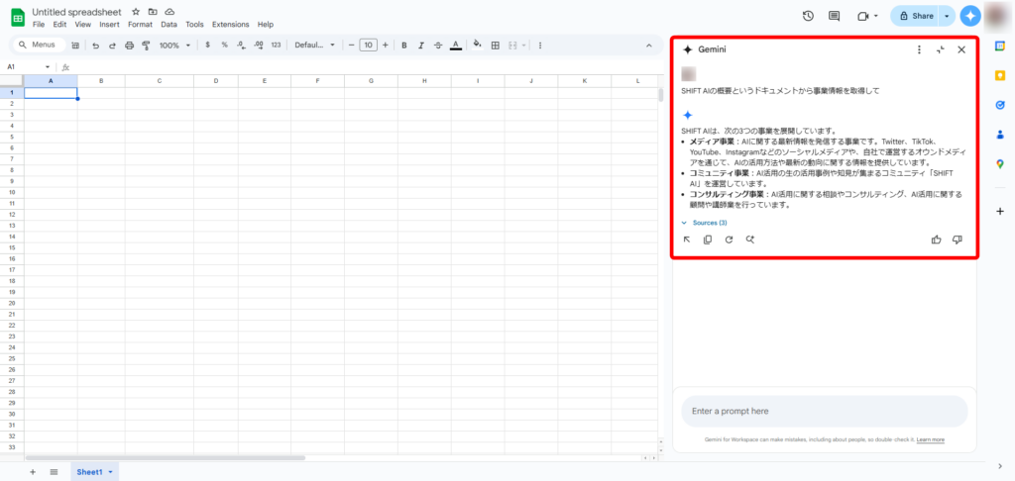The image size is (1015, 481).
Task: Open the dropdown arrow beside Share
Action: (x=948, y=16)
